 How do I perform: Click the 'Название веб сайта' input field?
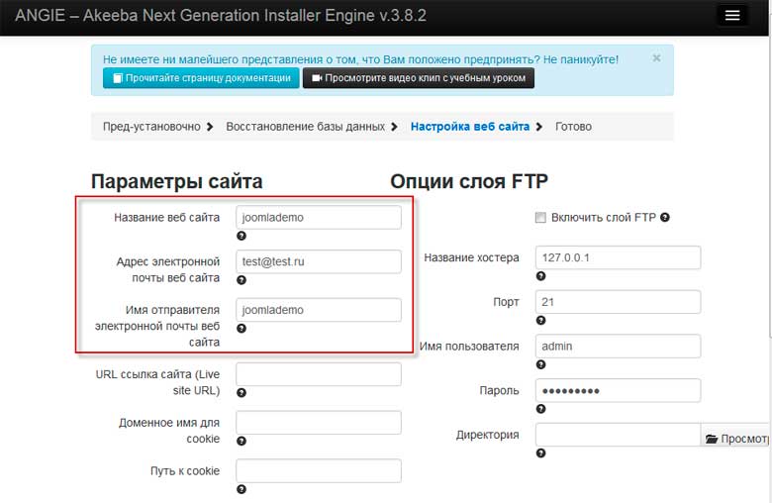[319, 217]
